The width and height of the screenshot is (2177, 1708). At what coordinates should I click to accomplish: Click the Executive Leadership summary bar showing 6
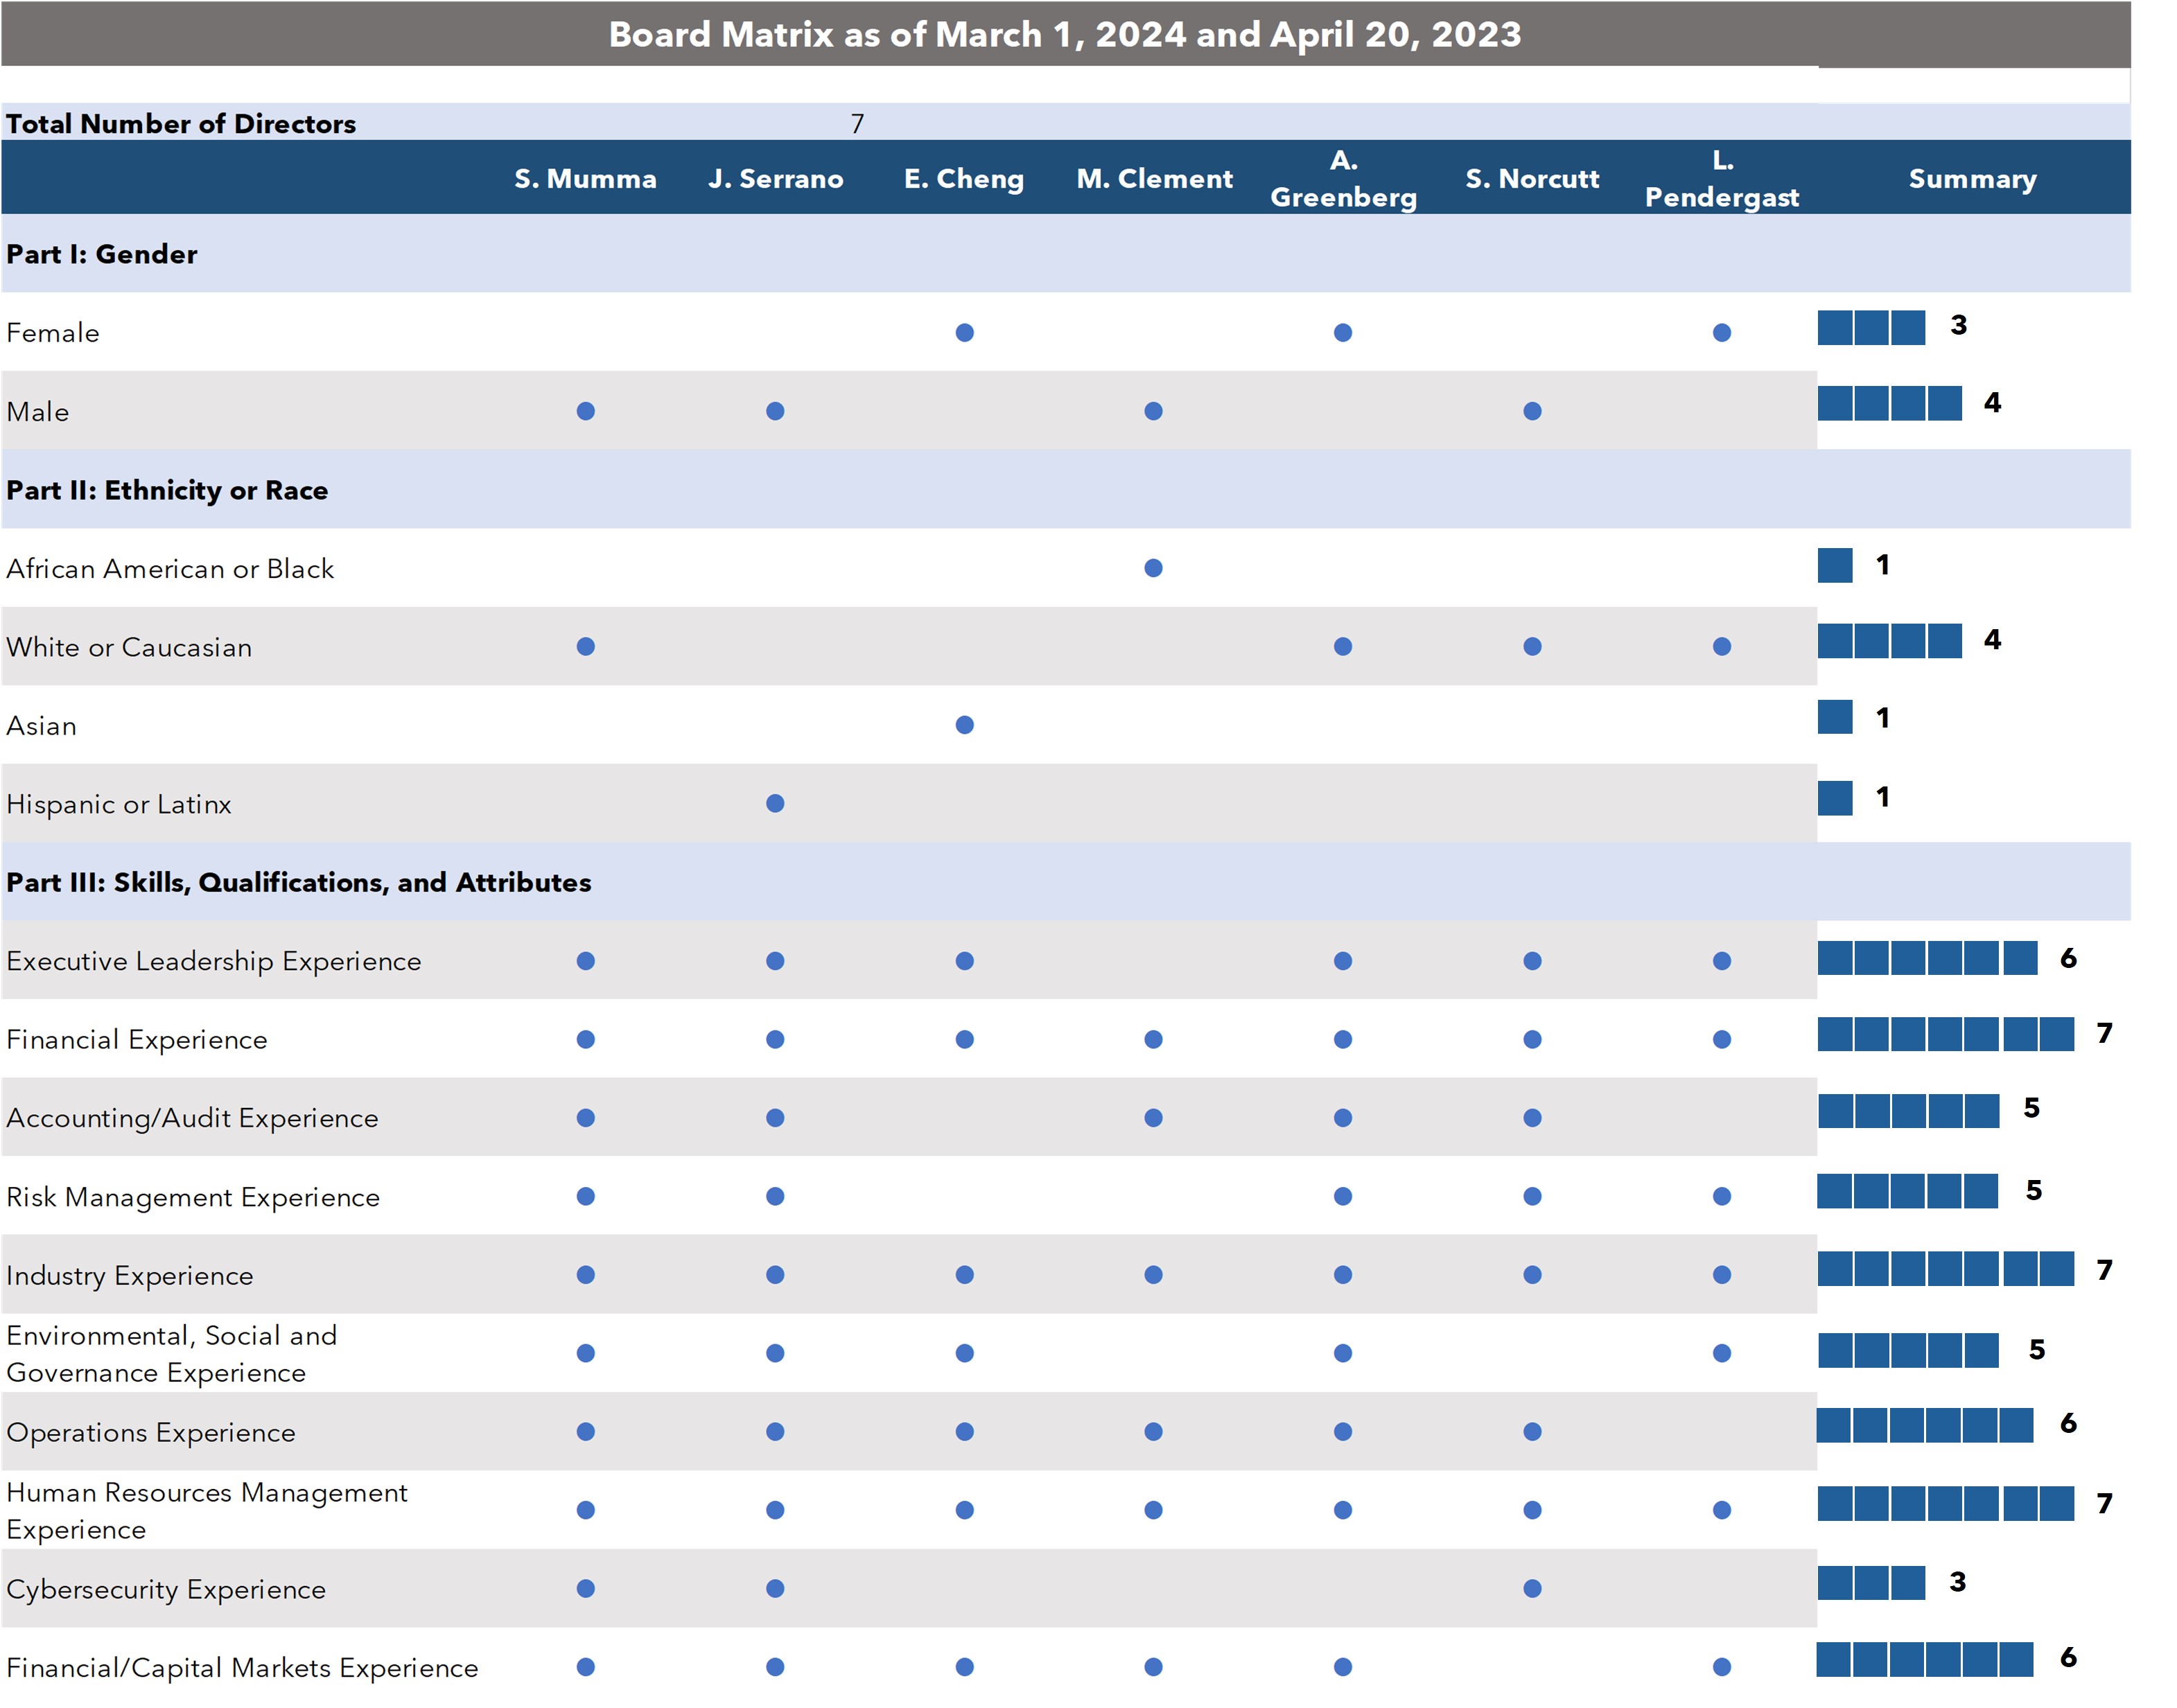[x=1927, y=958]
